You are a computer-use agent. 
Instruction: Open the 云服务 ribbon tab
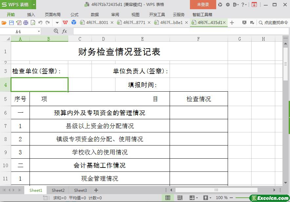(x=179, y=15)
